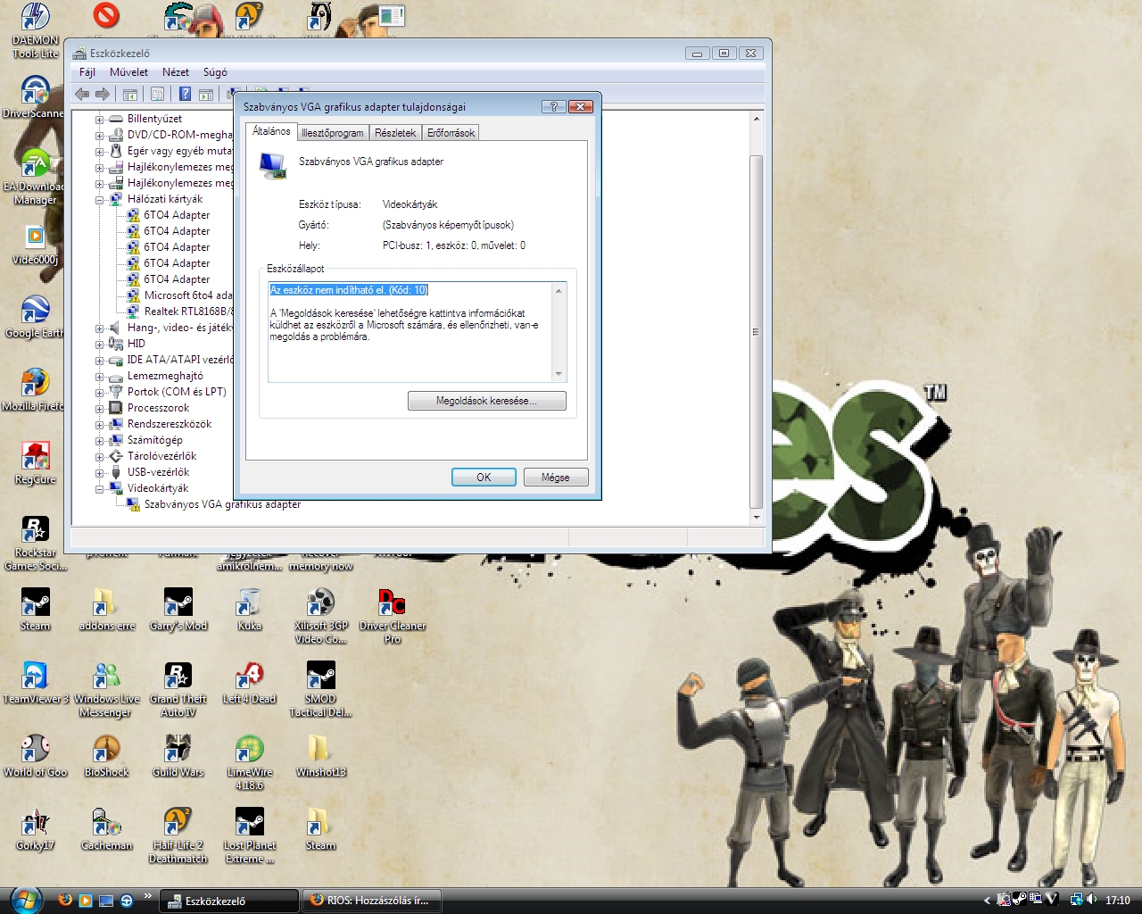
Task: Click the 17:10 taskbar clock
Action: point(1117,901)
